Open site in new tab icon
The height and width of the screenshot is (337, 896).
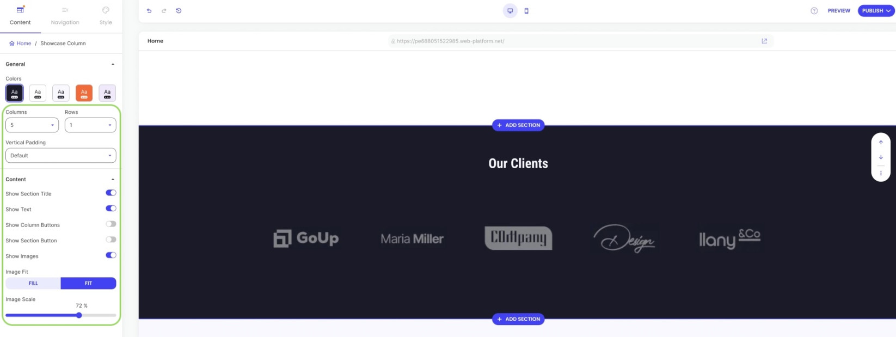pos(764,41)
